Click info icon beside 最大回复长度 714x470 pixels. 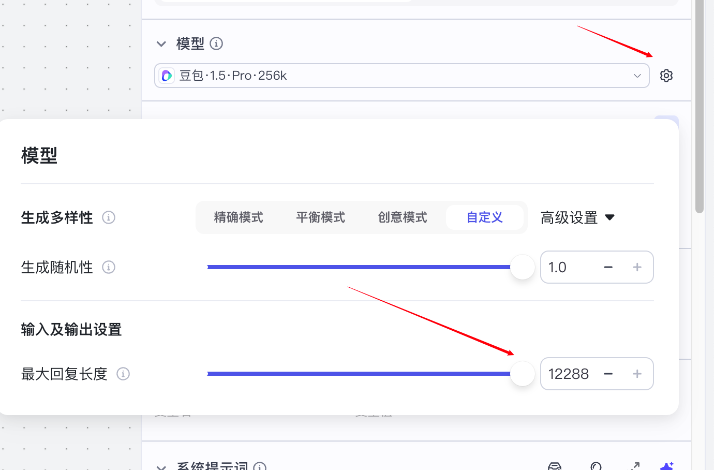pos(123,374)
